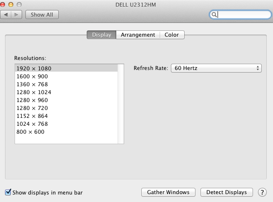Image resolution: width=273 pixels, height=202 pixels.
Task: Select the Display tab
Action: 101,35
